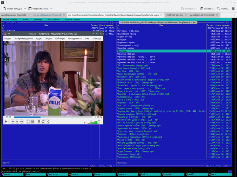The width and height of the screenshot is (237, 177).
Task: Close the root@serva4ok: /mnt/data tab
Action: click(x=28, y=15)
